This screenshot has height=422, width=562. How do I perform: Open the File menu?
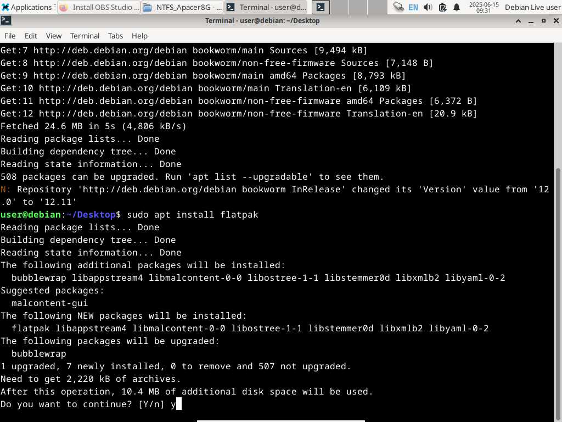pos(10,36)
